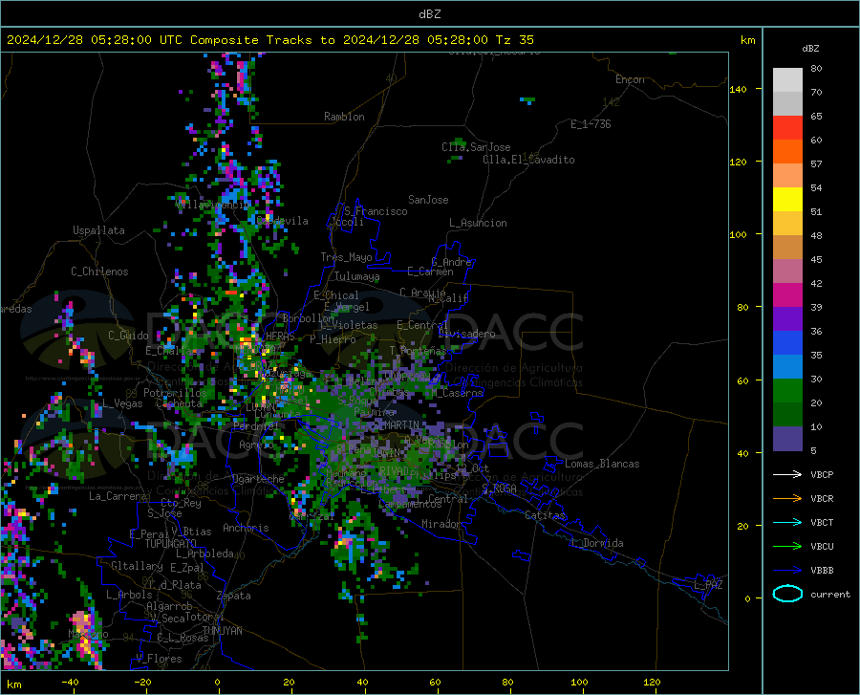Screen dimensions: 860x695
Task: Click the Clla.El_Cavadito map label
Action: pyautogui.click(x=528, y=160)
